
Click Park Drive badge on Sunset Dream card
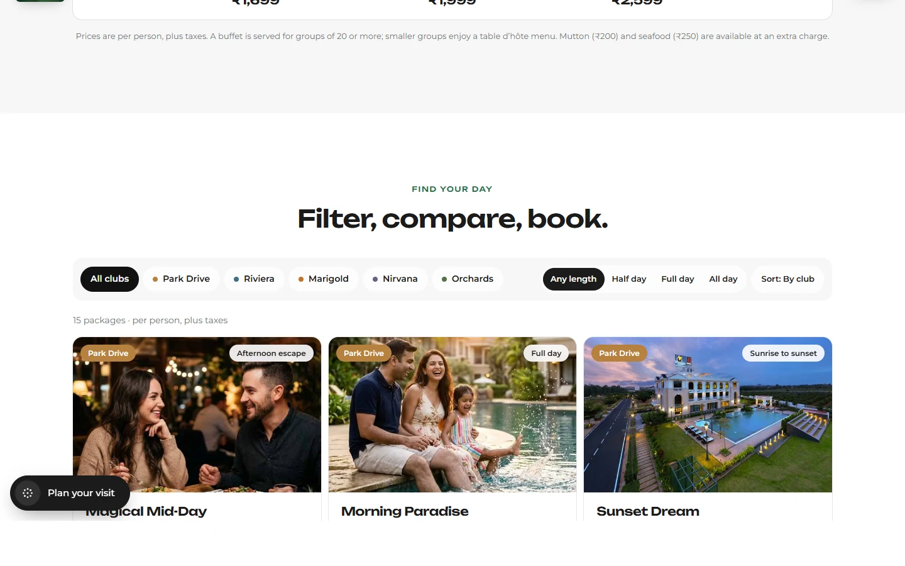coord(619,353)
